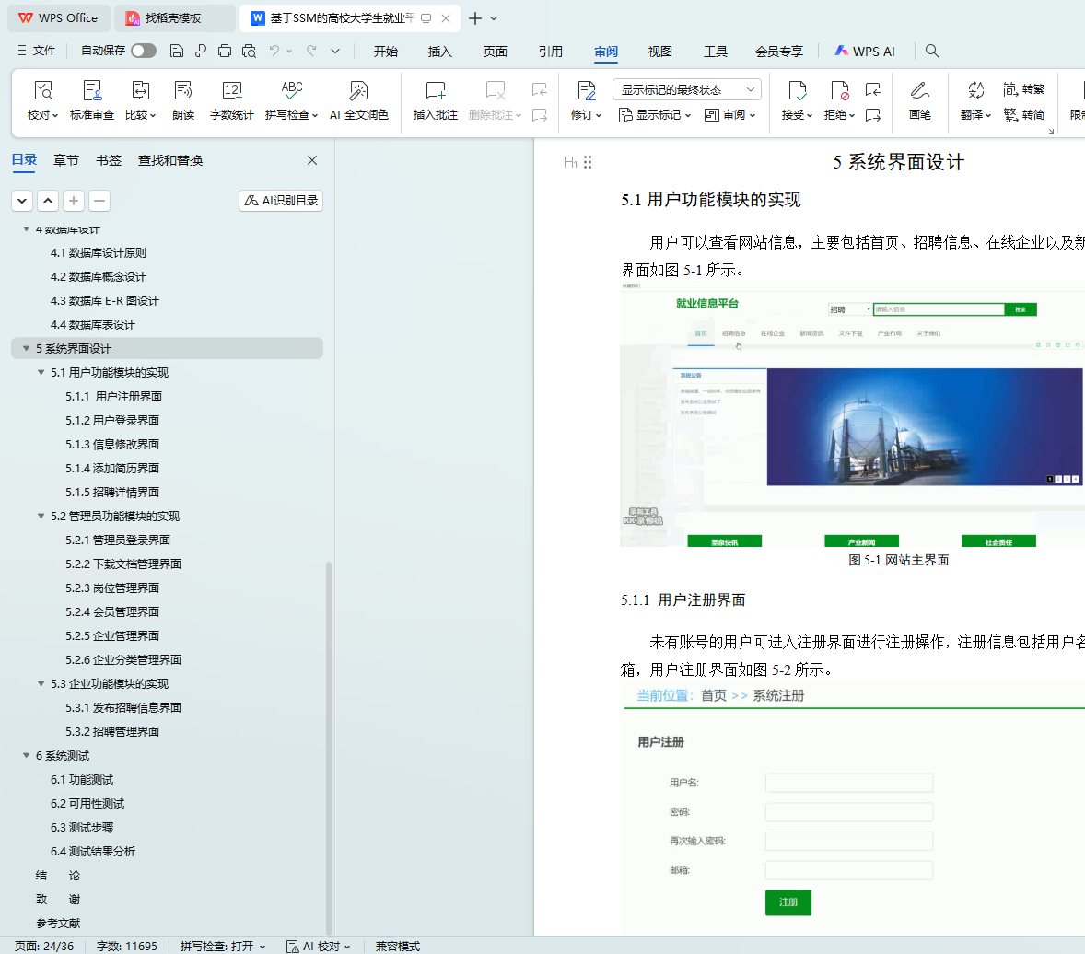Click the search magnifier icon in menu bar
The image size is (1085, 954).
pos(932,51)
